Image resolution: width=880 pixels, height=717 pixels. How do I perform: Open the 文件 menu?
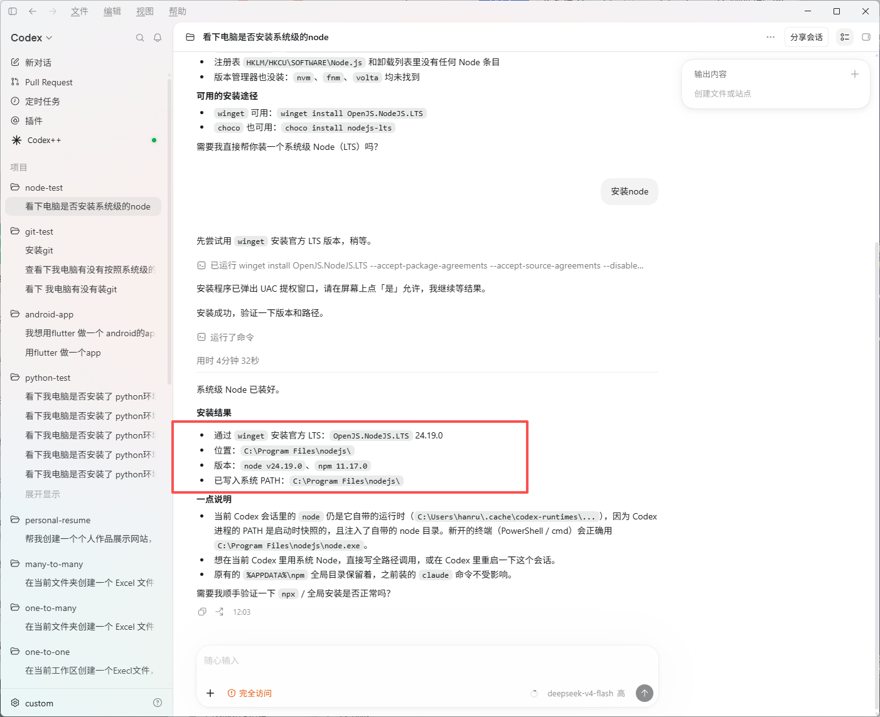click(x=79, y=11)
